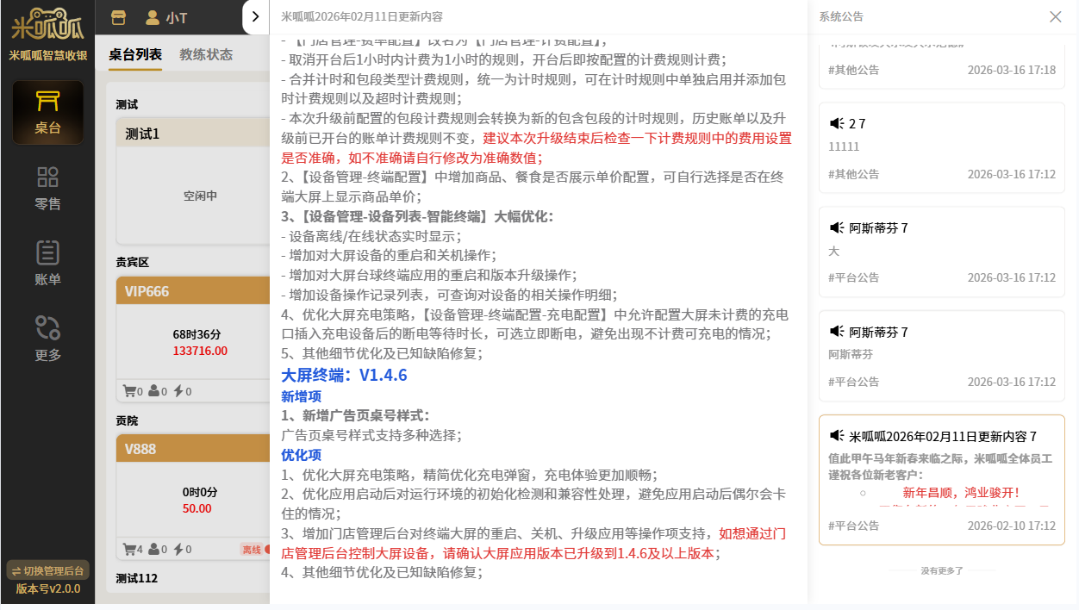This screenshot has height=610, width=1079.
Task: Go to the 账单 bills section
Action: point(47,264)
